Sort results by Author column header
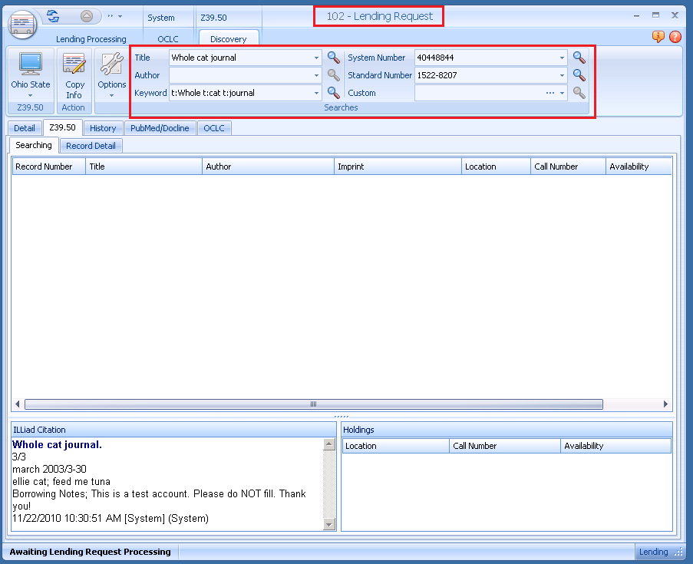The width and height of the screenshot is (693, 564). click(x=269, y=167)
